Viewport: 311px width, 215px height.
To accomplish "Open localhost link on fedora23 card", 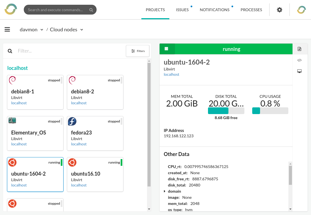I will tap(79, 144).
